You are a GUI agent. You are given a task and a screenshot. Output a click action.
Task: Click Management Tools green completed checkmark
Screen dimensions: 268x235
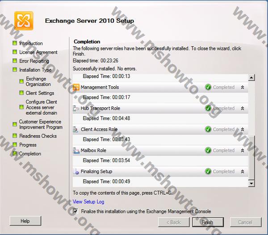coord(208,87)
